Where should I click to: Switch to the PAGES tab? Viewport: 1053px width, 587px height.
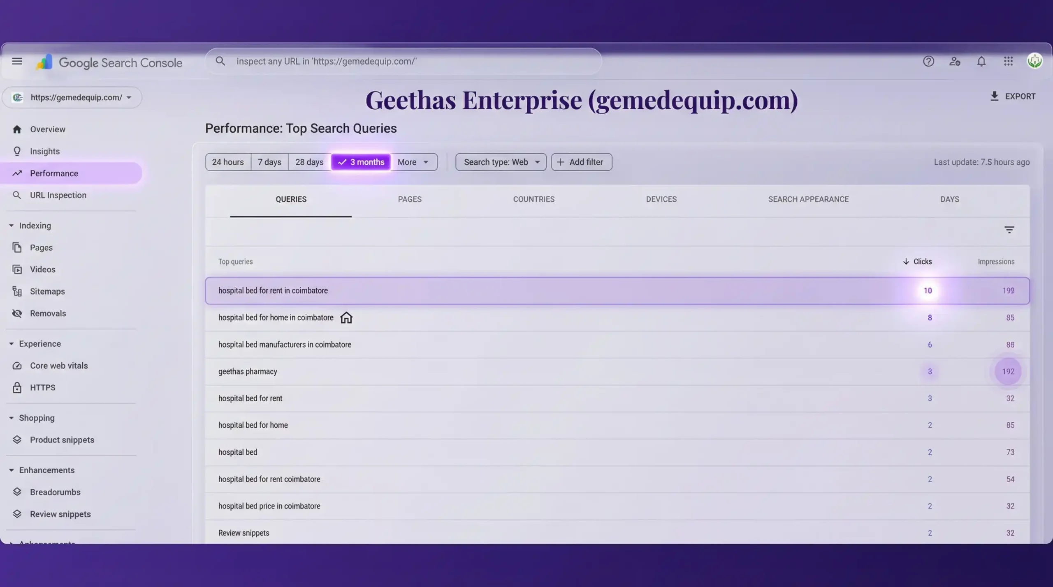410,199
